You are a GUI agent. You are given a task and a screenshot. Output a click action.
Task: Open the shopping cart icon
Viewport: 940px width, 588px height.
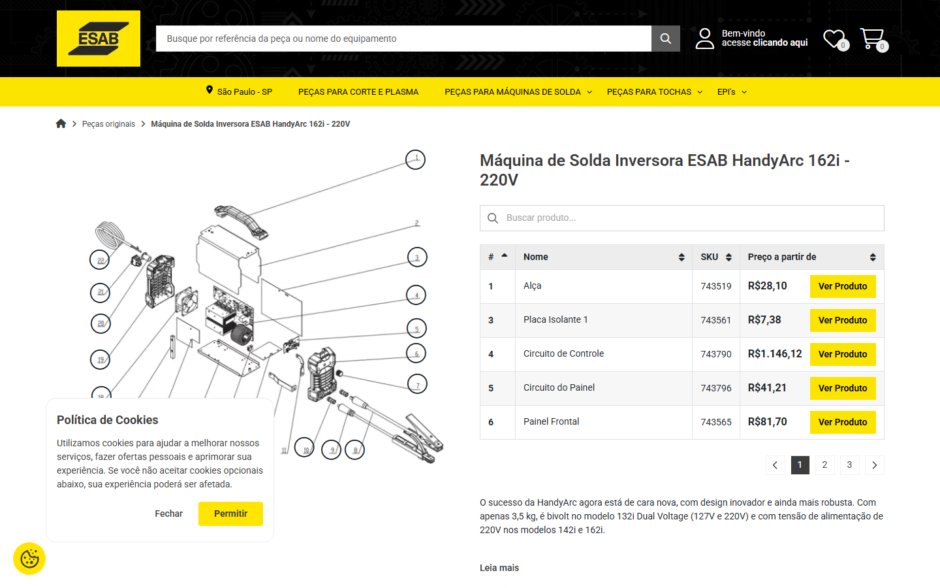click(871, 39)
